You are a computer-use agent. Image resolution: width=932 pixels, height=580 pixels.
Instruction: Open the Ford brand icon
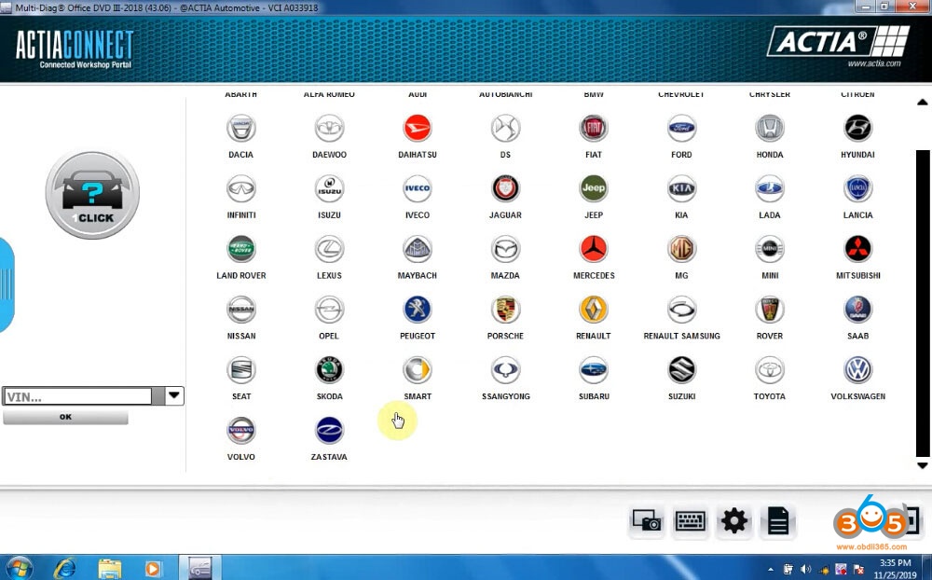click(681, 128)
